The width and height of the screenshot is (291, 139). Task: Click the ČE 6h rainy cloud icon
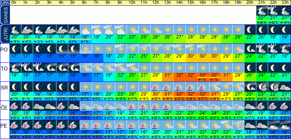[x=86, y=106]
